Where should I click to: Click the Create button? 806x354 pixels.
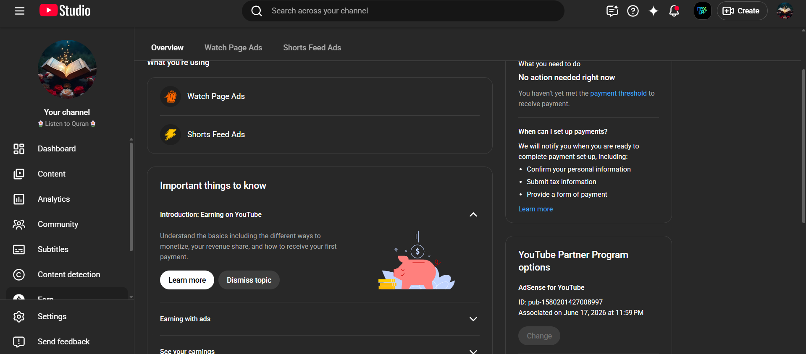[x=742, y=11]
